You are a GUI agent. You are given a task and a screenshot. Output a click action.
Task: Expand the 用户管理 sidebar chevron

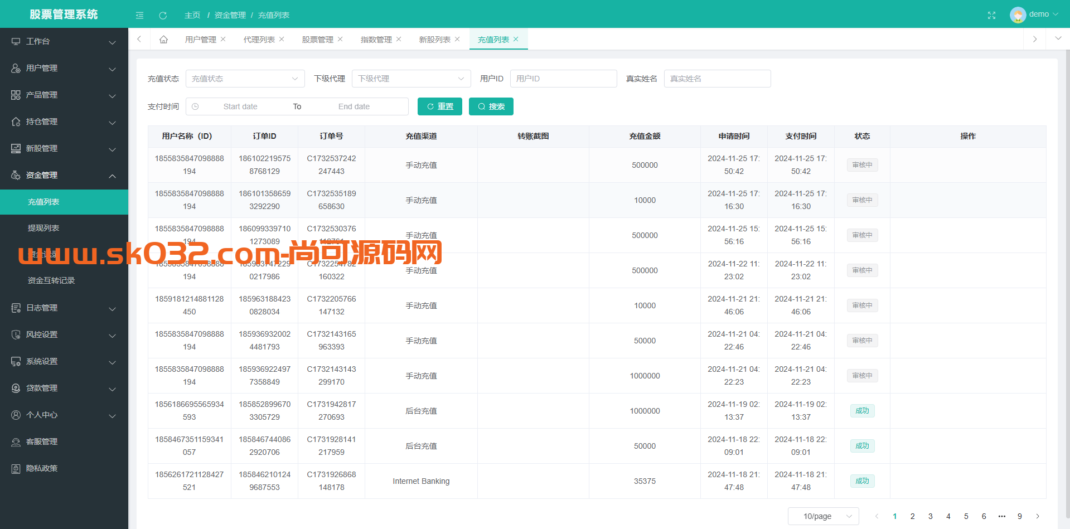(x=112, y=69)
